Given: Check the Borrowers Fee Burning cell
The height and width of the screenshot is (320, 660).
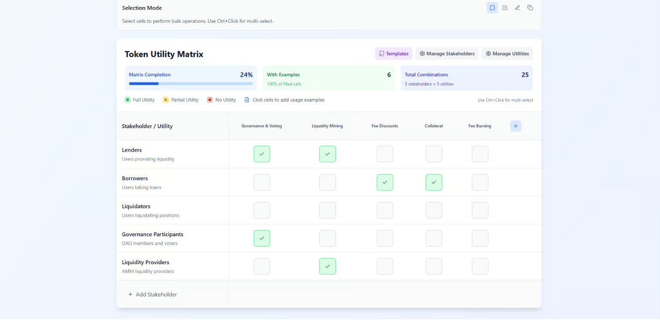Looking at the screenshot, I should (480, 182).
